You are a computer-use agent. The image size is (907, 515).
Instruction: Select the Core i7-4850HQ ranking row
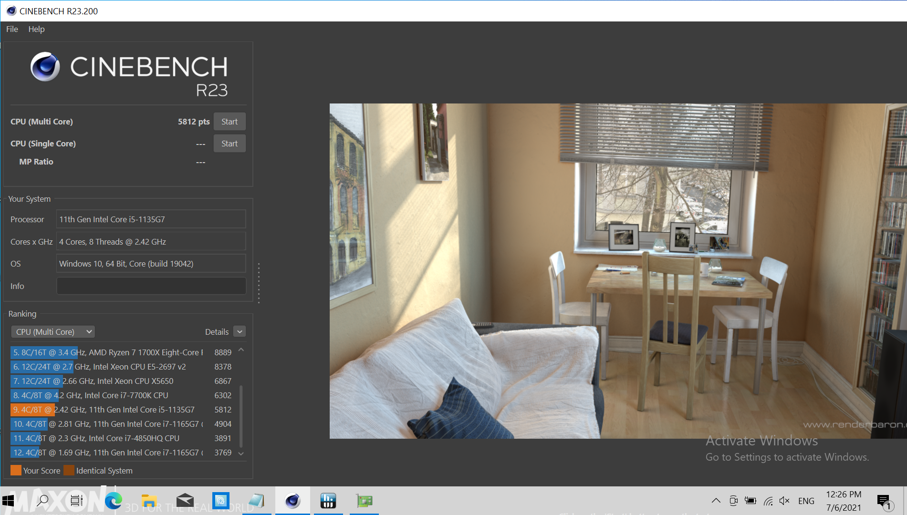click(x=122, y=438)
